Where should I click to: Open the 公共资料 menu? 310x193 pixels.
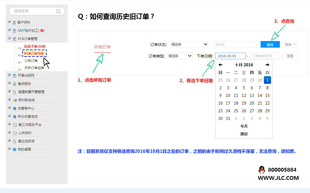click(x=25, y=133)
